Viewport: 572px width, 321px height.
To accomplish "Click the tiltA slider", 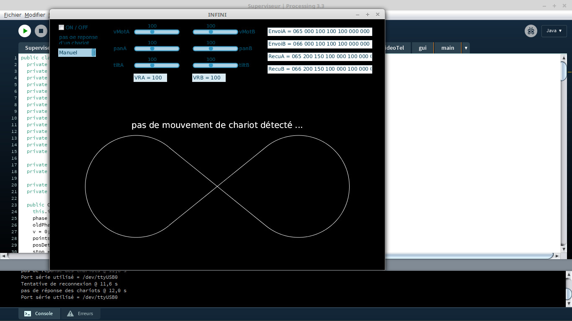I will point(157,65).
